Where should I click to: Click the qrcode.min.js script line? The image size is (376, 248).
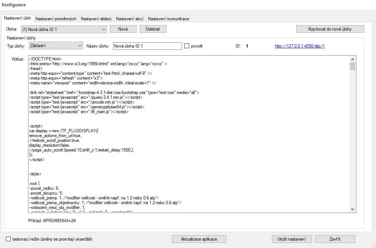(82, 102)
